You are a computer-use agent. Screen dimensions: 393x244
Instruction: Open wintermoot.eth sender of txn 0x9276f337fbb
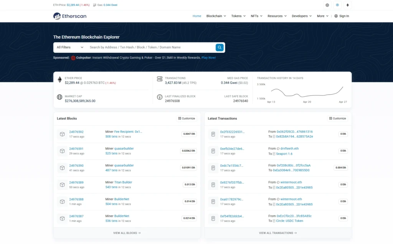tap(291, 182)
